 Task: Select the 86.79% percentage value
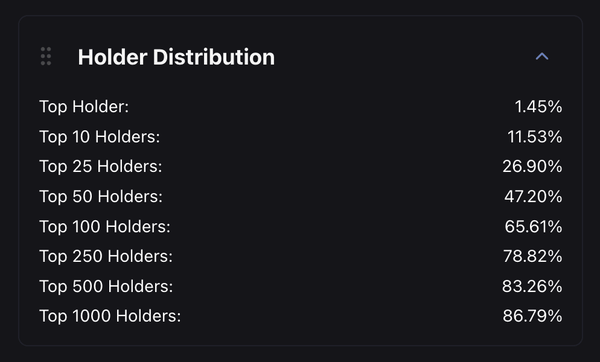532,316
